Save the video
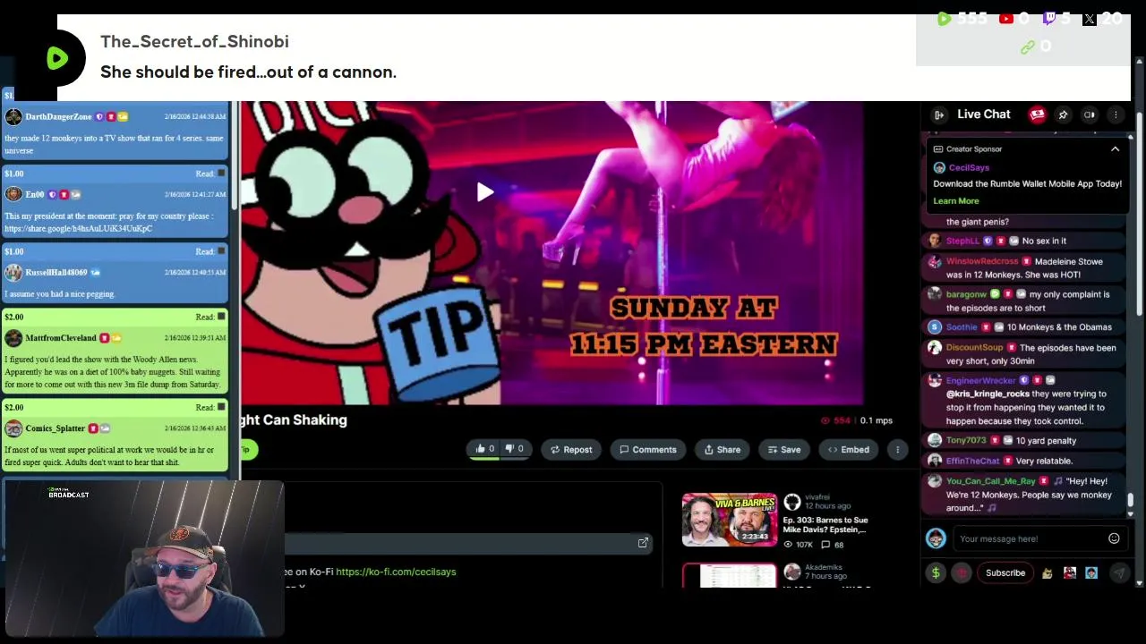Viewport: 1146px width, 644px height. 783,449
